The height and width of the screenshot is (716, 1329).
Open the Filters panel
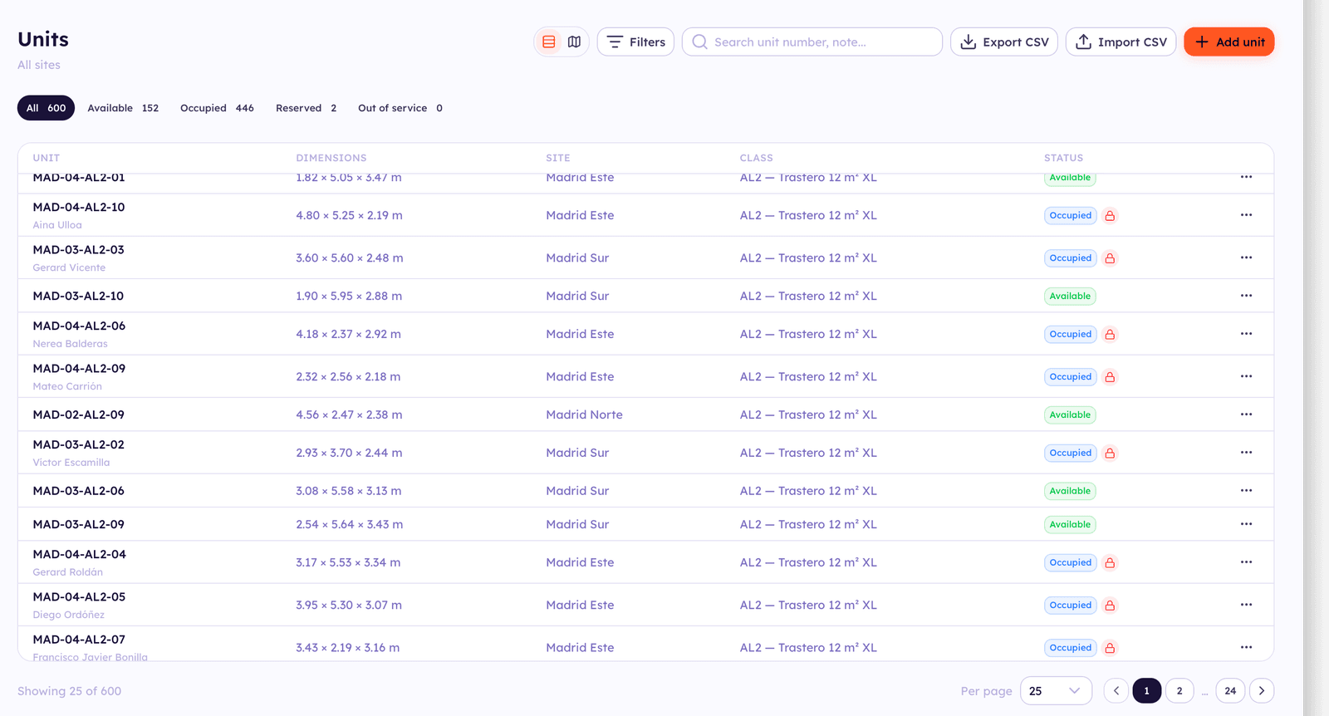635,42
